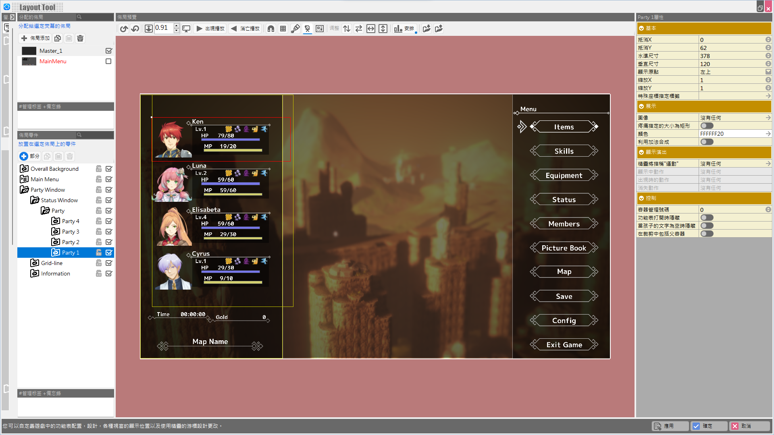Click the 出現播放 play button
The width and height of the screenshot is (774, 435).
click(210, 29)
